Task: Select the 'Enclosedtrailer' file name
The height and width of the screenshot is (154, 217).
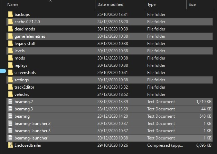Action: point(28,145)
